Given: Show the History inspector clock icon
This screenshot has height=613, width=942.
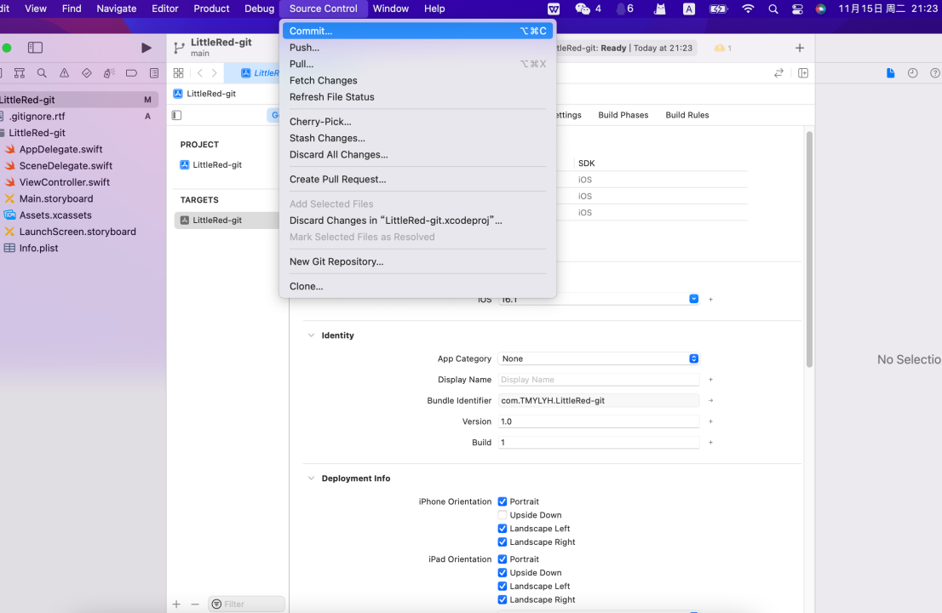Looking at the screenshot, I should click(x=912, y=73).
